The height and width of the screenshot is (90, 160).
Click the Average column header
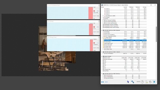coord(144,7)
